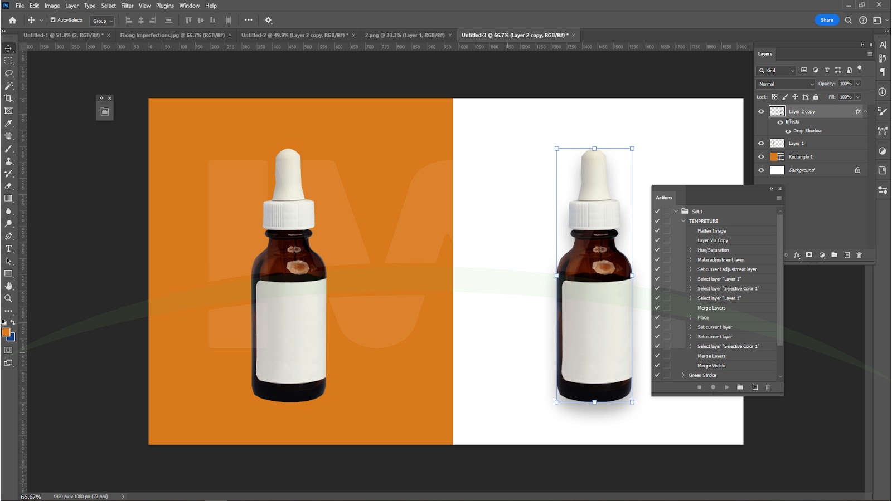Toggle Drop Shadow effect visibility
Viewport: 892px width, 501px height.
pyautogui.click(x=788, y=131)
